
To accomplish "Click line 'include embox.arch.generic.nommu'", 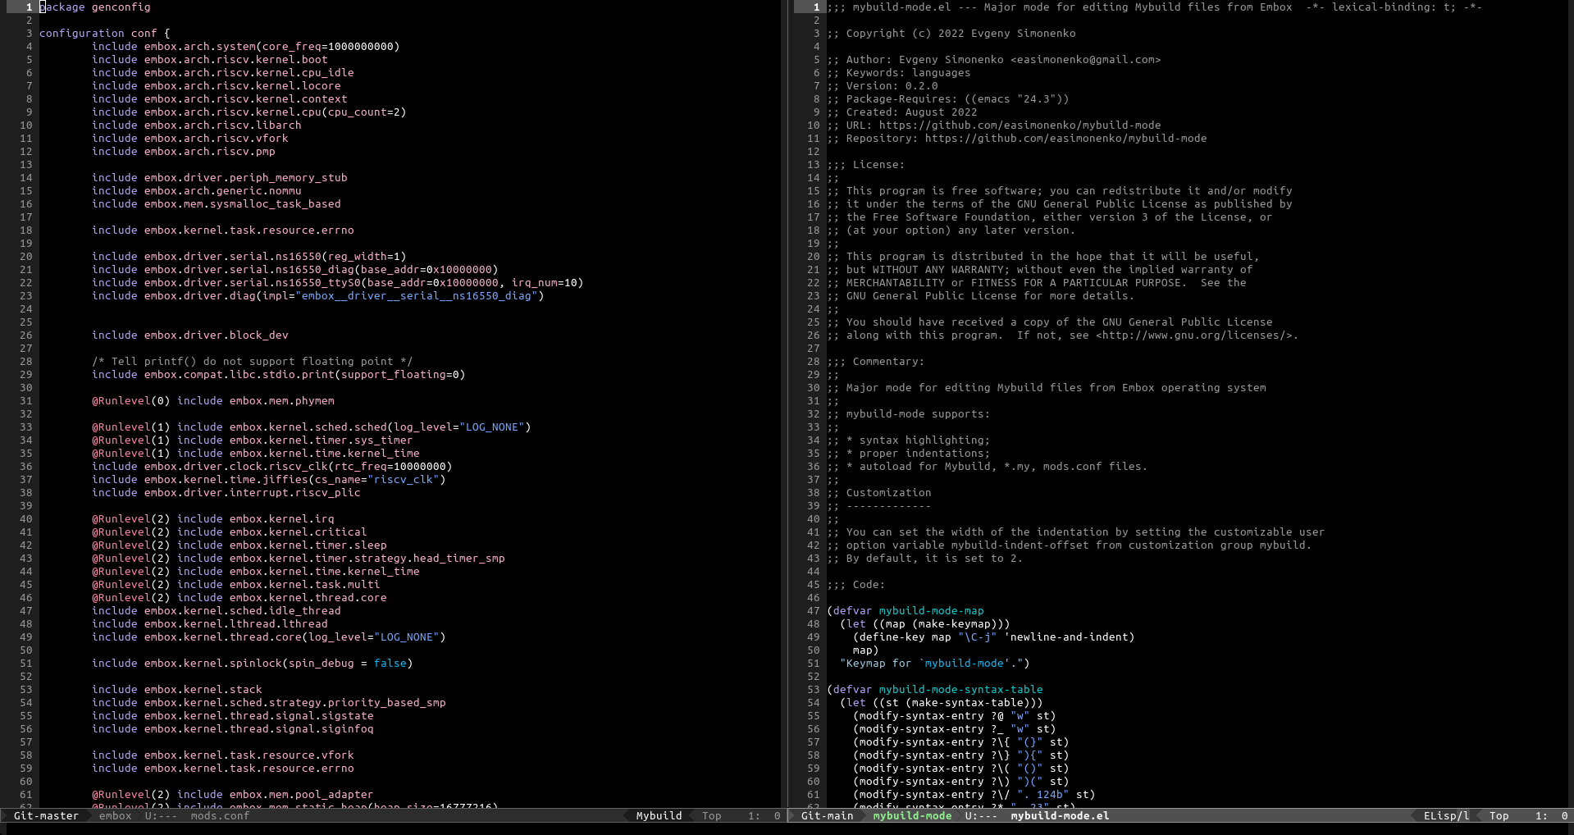I will pyautogui.click(x=197, y=191).
